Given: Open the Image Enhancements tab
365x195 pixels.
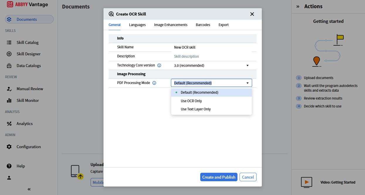Looking at the screenshot, I should 171,25.
